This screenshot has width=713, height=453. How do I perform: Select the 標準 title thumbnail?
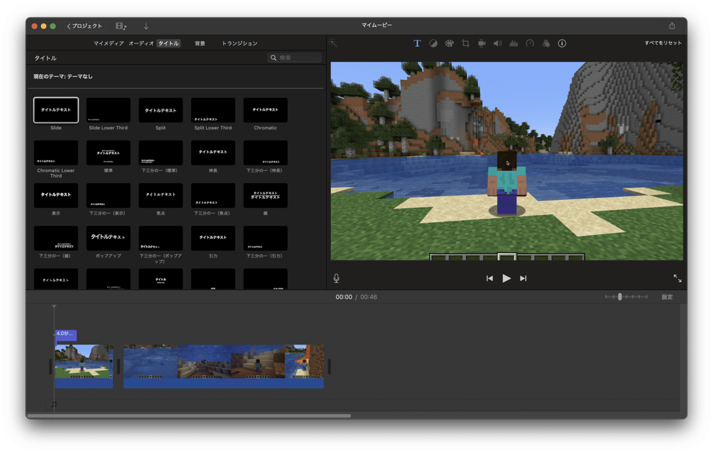[108, 153]
